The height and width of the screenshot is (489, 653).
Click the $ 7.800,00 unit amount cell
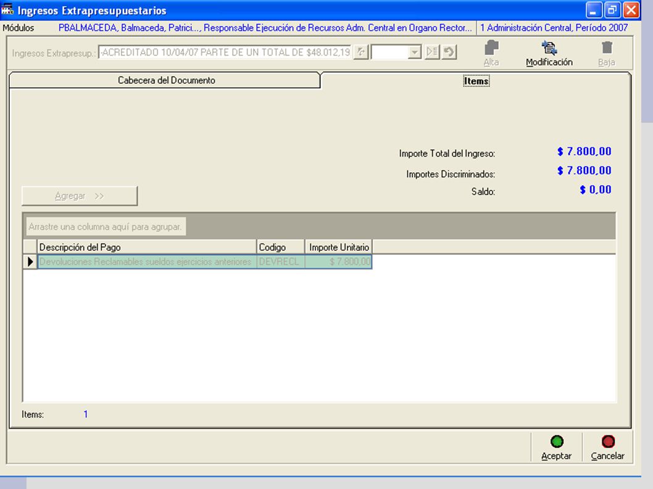click(339, 262)
